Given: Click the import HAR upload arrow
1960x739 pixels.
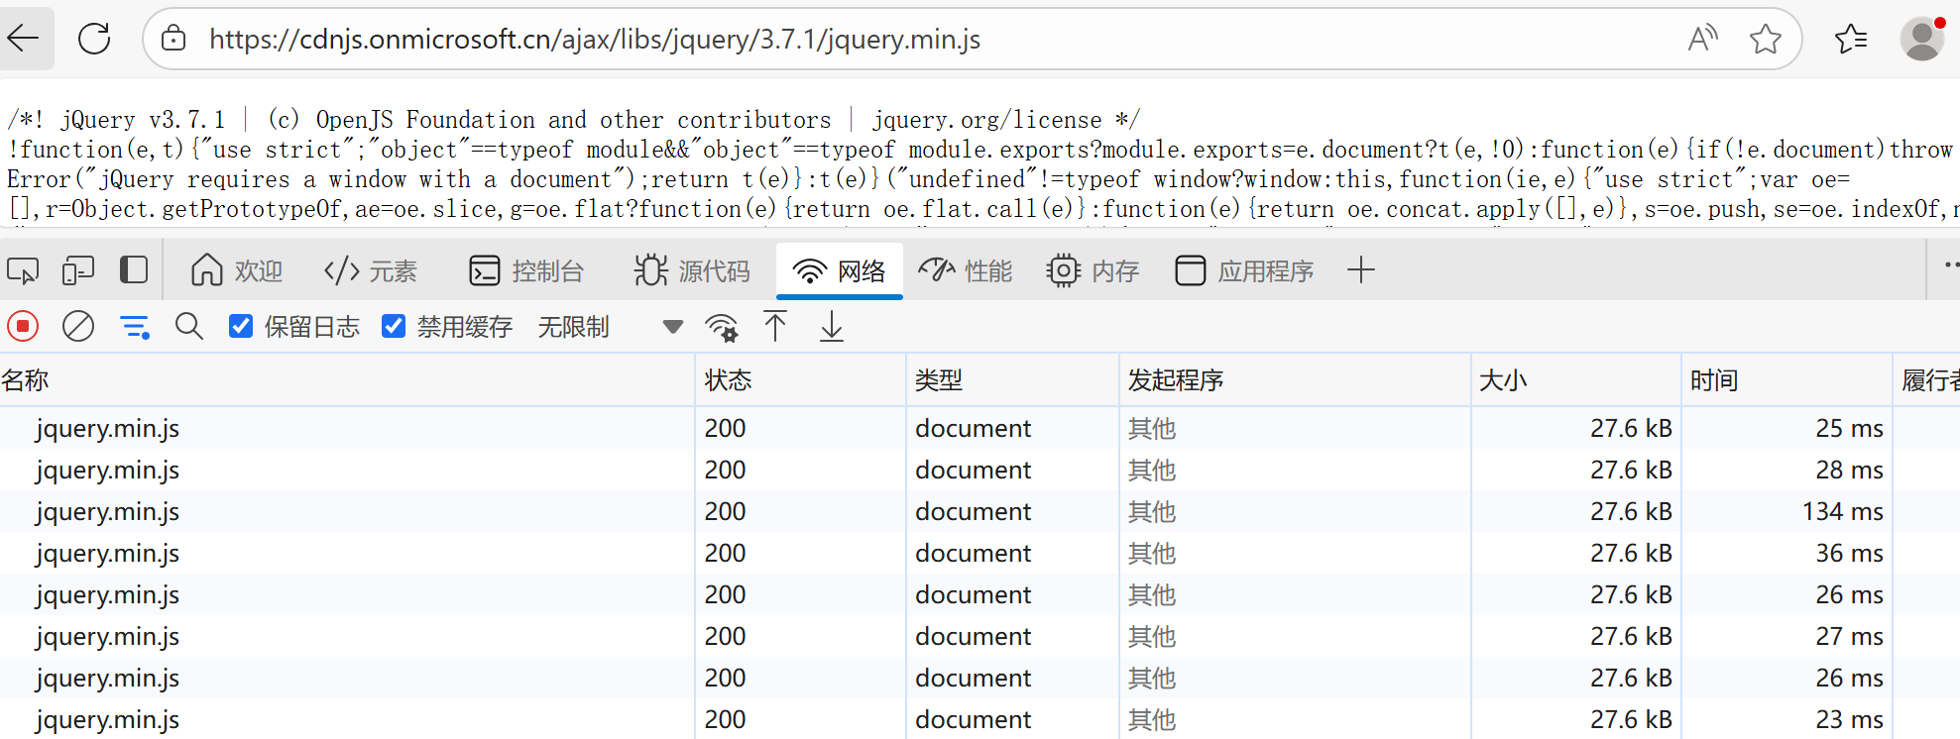Looking at the screenshot, I should coord(775,326).
